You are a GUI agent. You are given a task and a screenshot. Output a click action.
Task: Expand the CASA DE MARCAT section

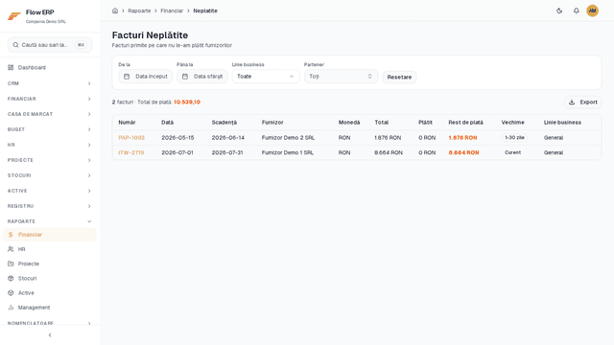point(50,114)
